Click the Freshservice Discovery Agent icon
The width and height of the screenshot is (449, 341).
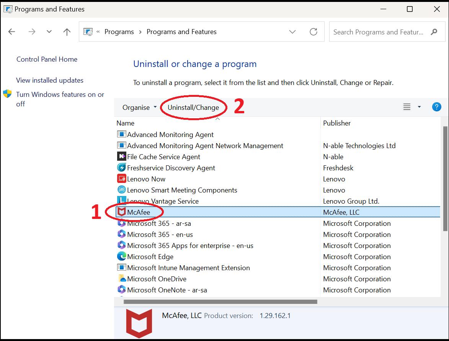[x=122, y=168]
